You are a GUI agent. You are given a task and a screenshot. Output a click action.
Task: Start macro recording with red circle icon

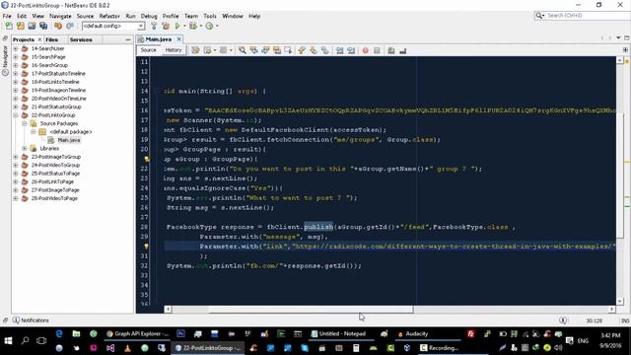point(366,50)
